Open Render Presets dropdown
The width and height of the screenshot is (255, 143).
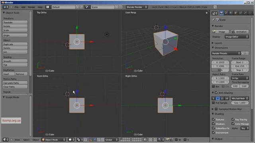[x=226, y=53]
